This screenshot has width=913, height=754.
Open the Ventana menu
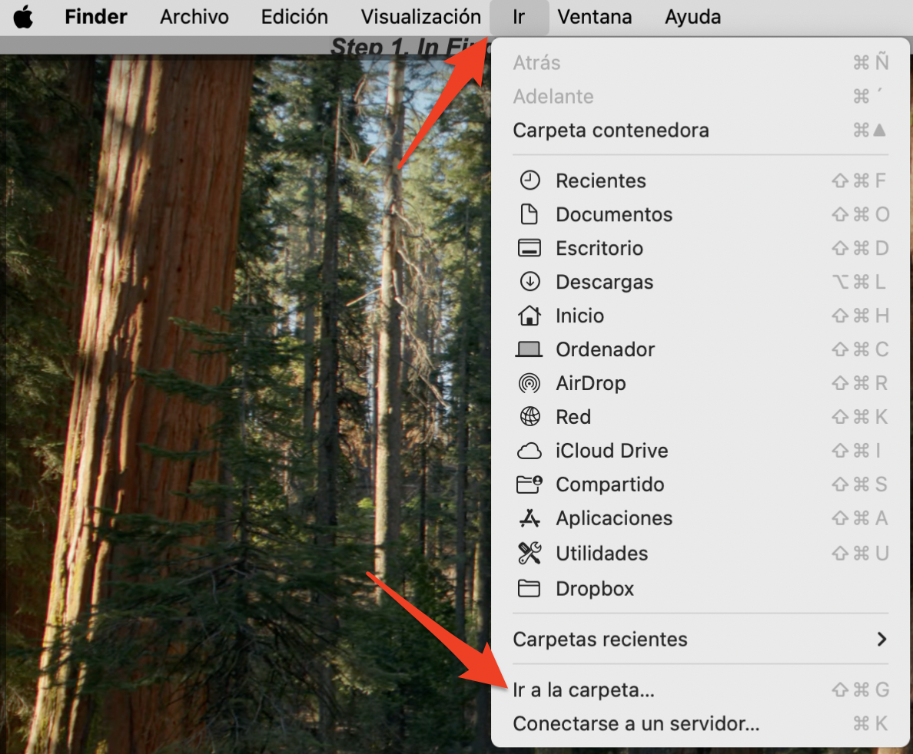click(595, 17)
